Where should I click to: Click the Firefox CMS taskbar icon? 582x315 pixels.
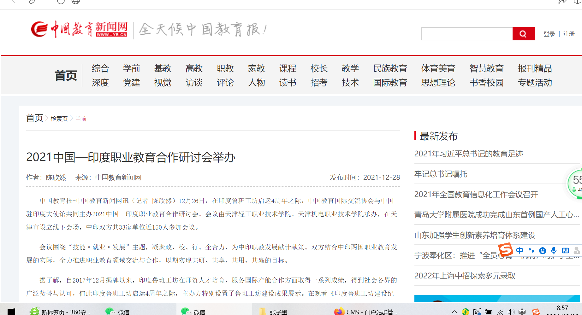[339, 312]
